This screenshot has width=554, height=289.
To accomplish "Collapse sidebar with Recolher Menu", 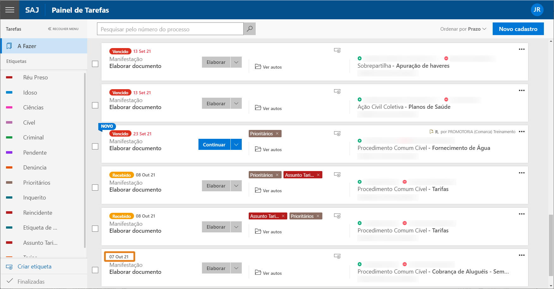I will 63,29.
